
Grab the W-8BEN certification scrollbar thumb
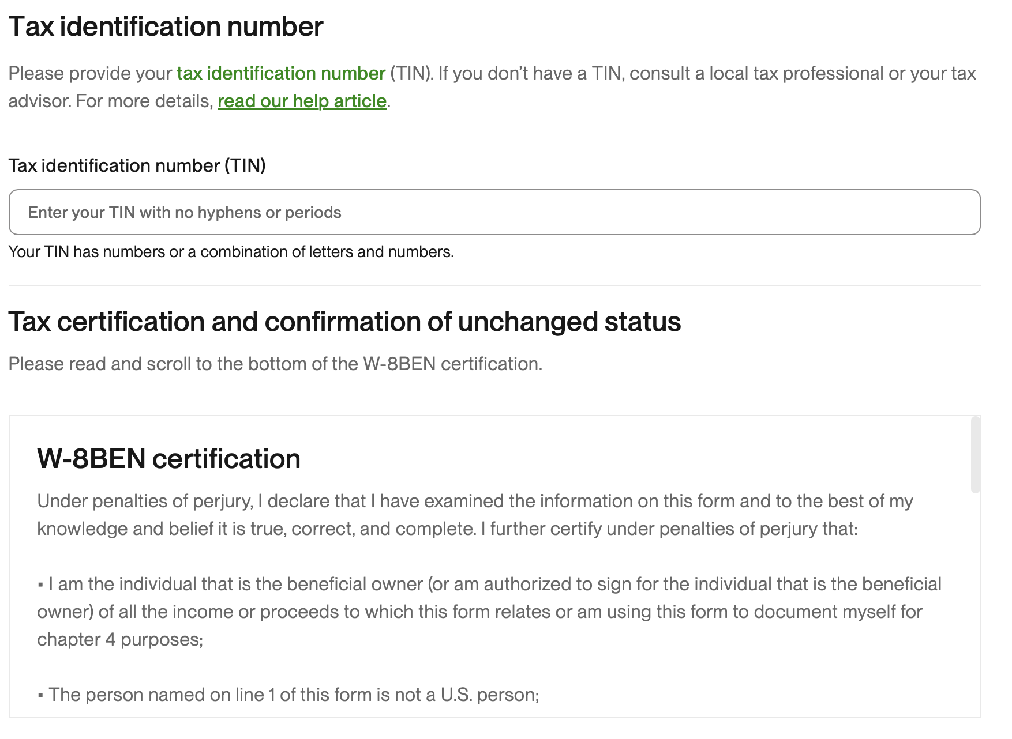(975, 455)
